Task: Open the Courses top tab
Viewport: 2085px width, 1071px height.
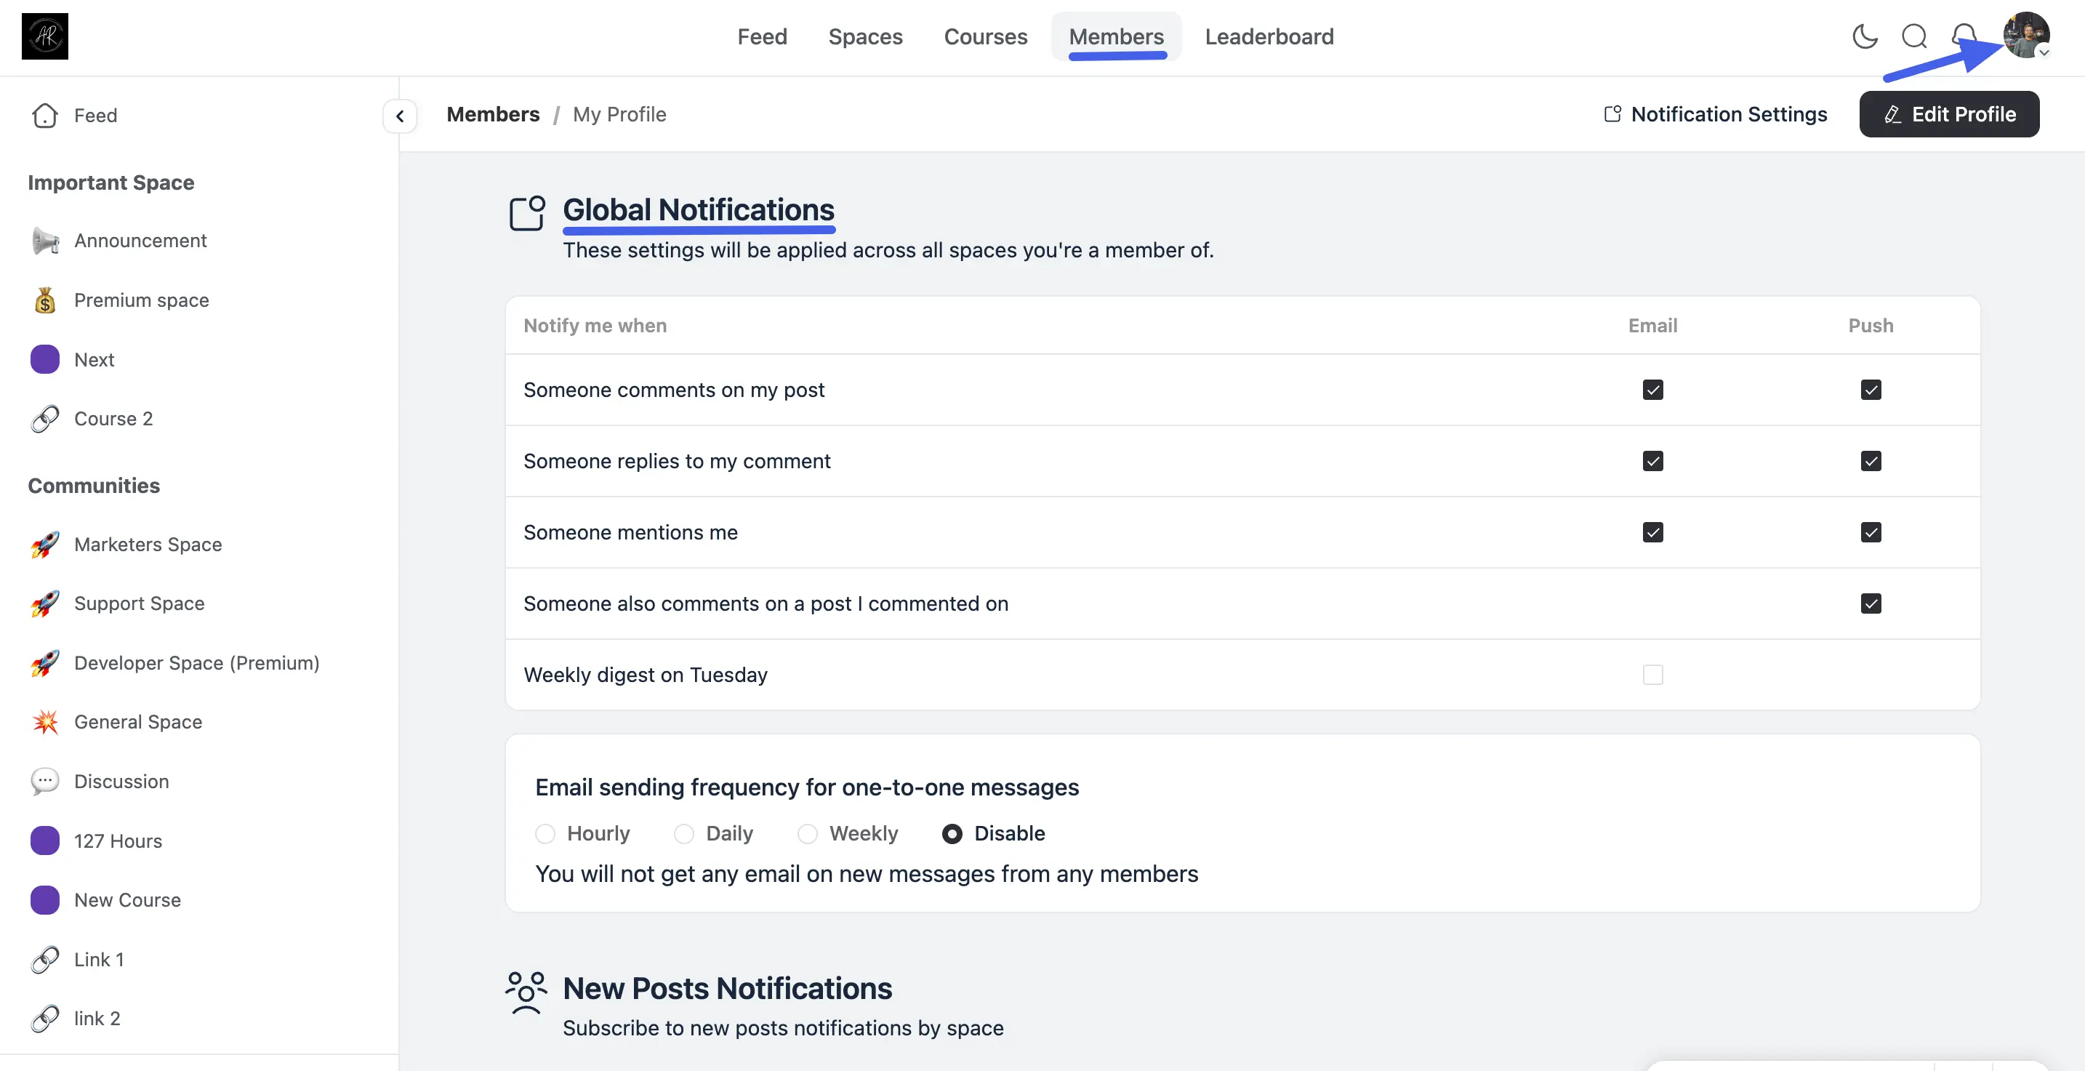Action: (x=985, y=36)
